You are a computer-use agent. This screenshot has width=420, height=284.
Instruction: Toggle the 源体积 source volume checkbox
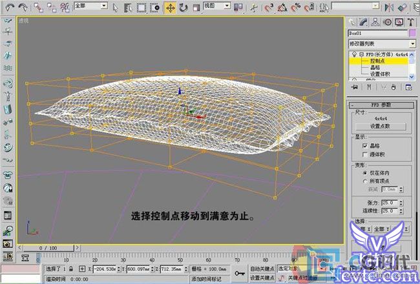point(365,154)
